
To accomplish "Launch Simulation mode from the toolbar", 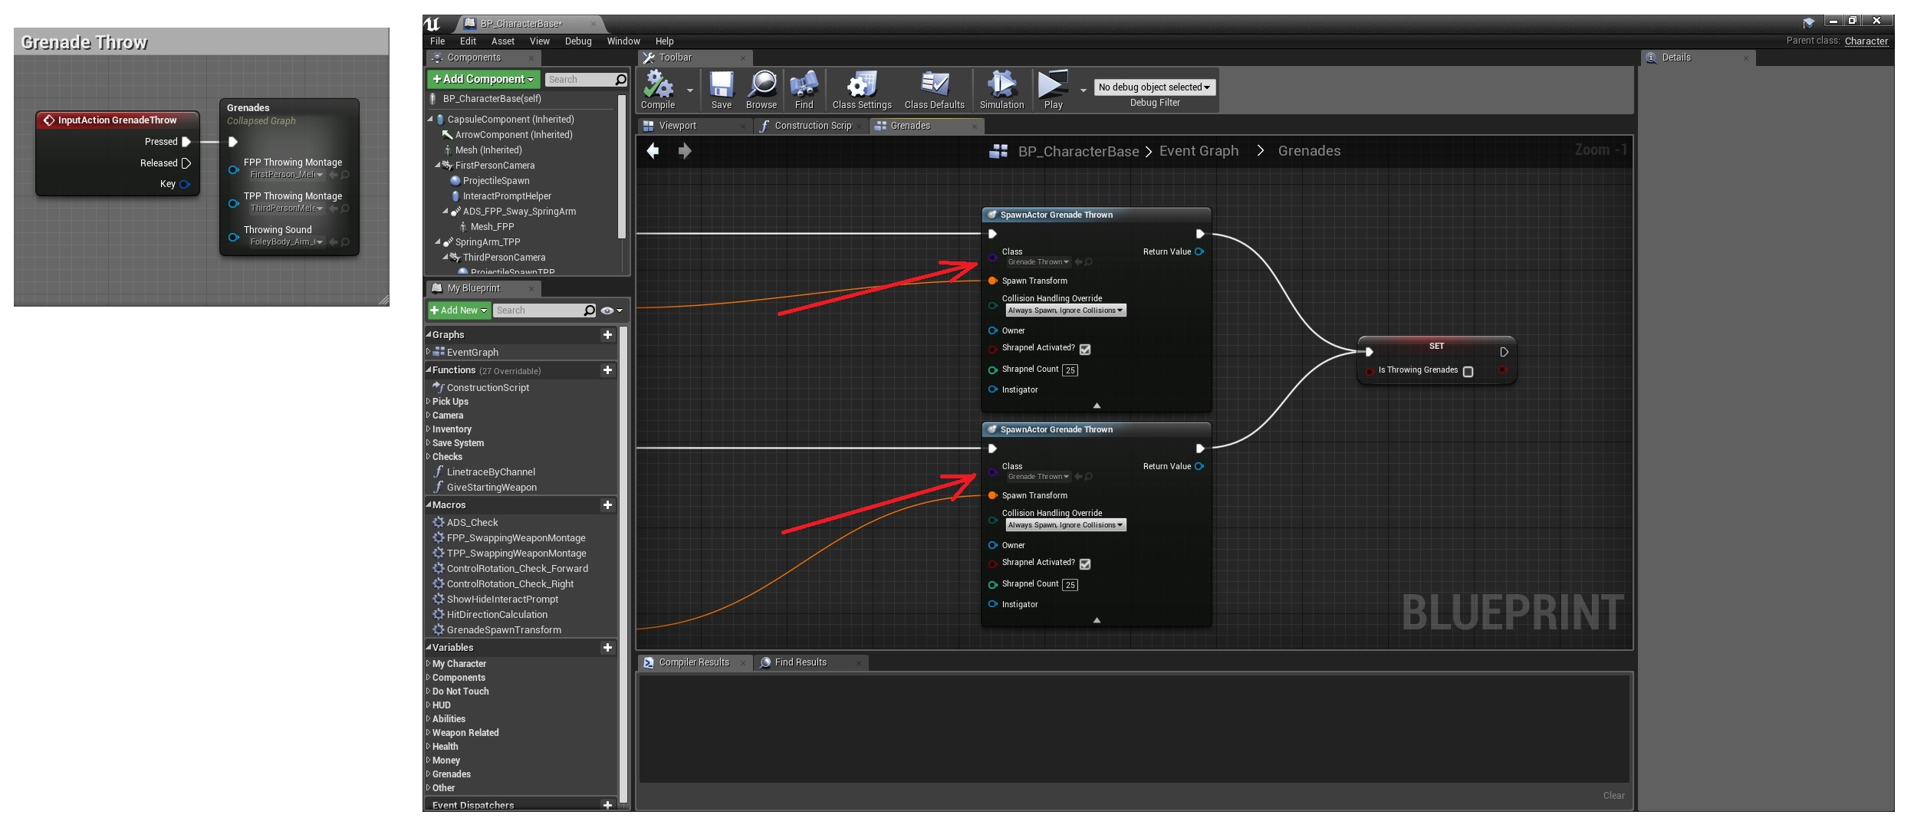I will 1001,84.
